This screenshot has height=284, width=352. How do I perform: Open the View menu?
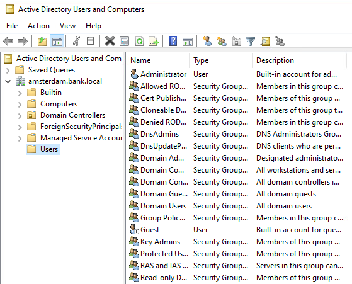tap(67, 26)
